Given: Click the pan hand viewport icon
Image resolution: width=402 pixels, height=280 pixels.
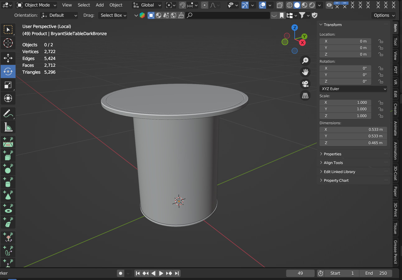Looking at the screenshot, I should (305, 72).
